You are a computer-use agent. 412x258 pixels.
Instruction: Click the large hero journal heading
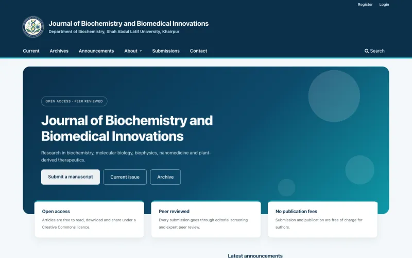pyautogui.click(x=127, y=128)
